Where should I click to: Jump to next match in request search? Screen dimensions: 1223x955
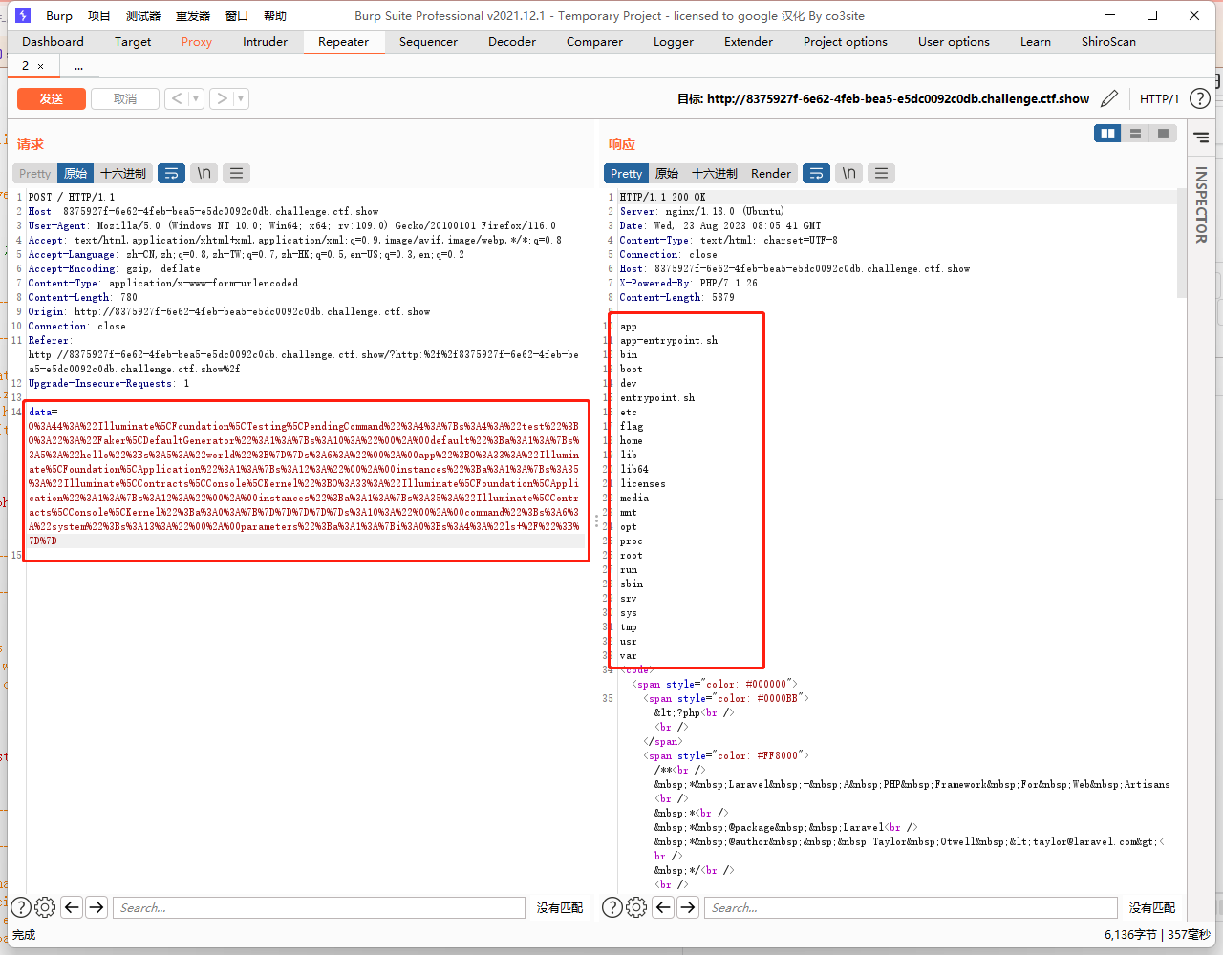(97, 907)
